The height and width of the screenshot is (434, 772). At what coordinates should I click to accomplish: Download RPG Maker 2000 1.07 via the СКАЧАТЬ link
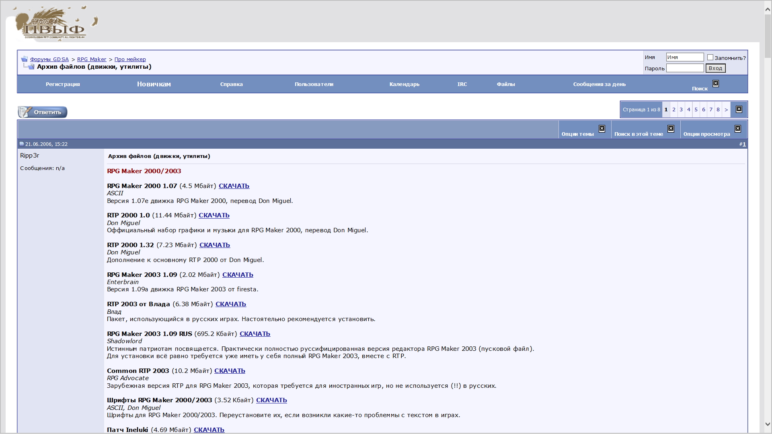[x=234, y=186]
